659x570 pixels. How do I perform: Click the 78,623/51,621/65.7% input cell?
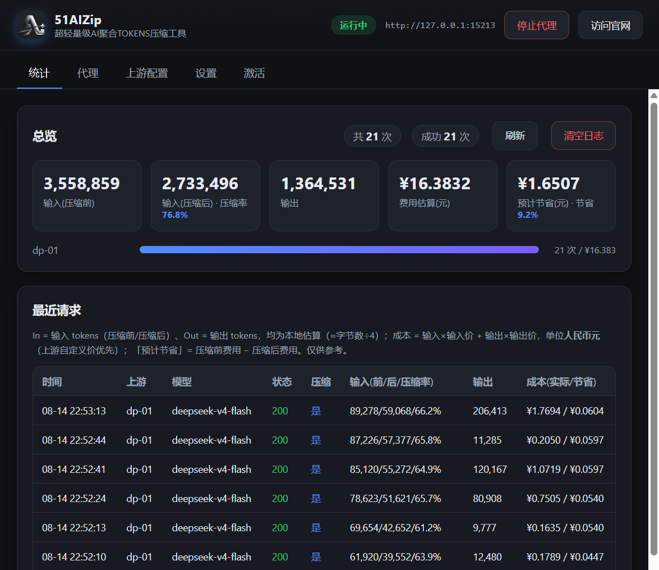click(395, 499)
